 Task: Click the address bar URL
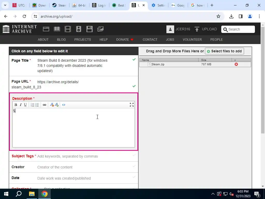[x=56, y=16]
